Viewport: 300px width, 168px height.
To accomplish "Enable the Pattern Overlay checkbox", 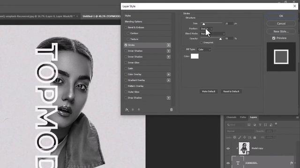I will tap(126, 86).
